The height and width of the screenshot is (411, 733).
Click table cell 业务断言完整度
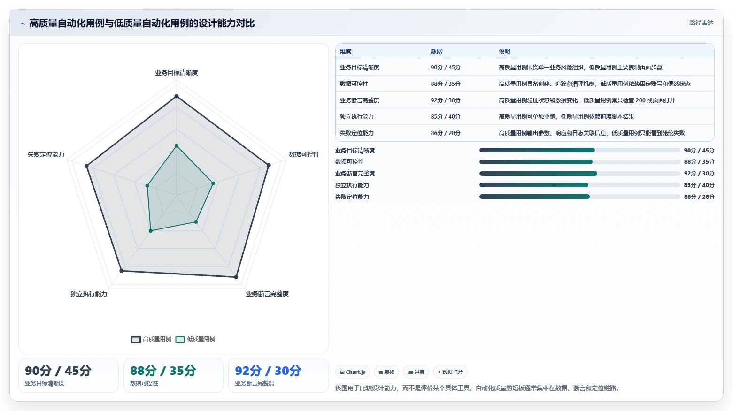tap(360, 100)
